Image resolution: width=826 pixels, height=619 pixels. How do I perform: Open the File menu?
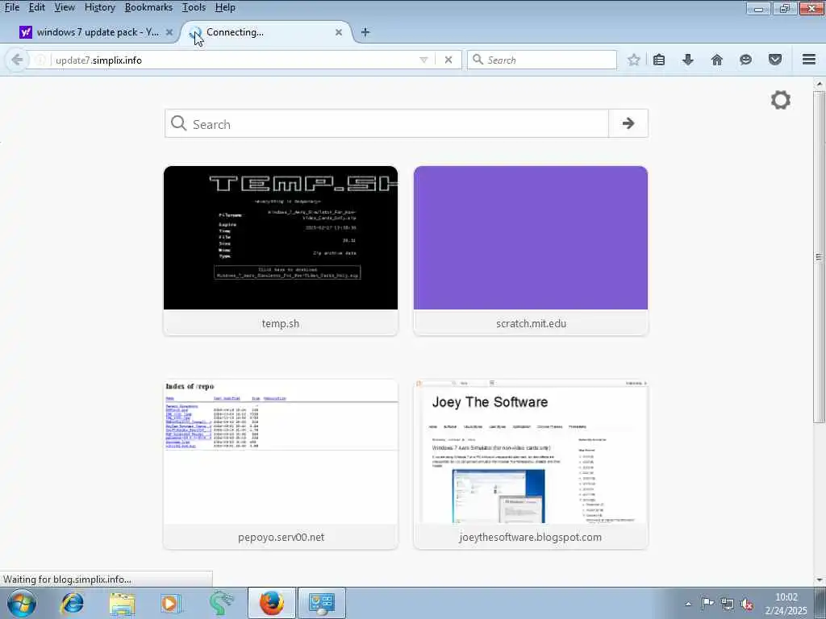[11, 7]
